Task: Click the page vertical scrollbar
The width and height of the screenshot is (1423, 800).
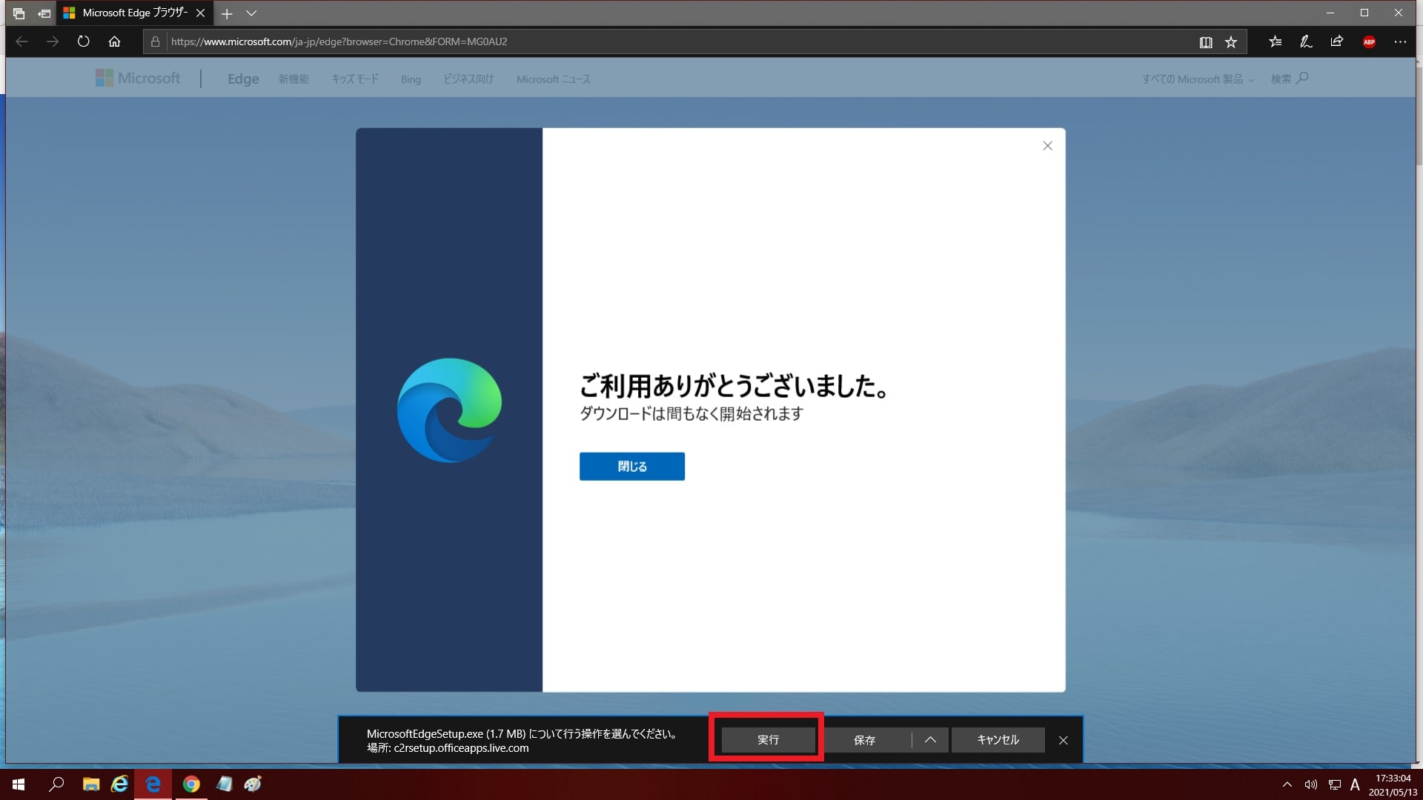Action: 1419,115
